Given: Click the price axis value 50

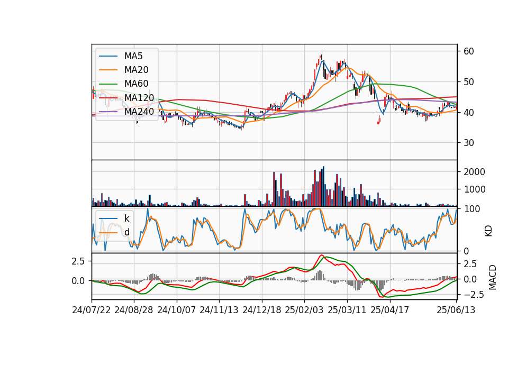Looking at the screenshot, I should [468, 82].
